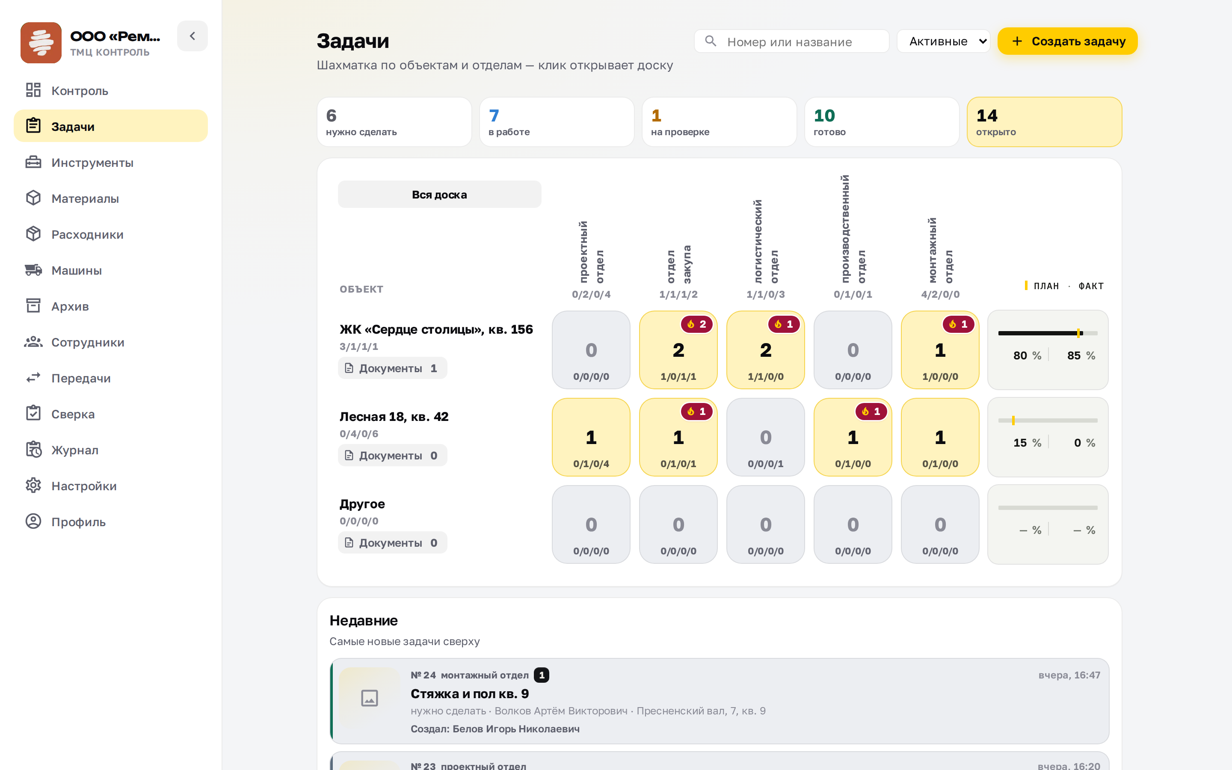The height and width of the screenshot is (770, 1232).
Task: Filter by 1 на проверке card
Action: point(720,122)
